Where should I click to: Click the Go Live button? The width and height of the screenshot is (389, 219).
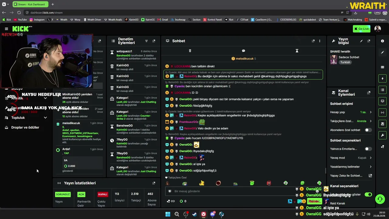coord(362,29)
